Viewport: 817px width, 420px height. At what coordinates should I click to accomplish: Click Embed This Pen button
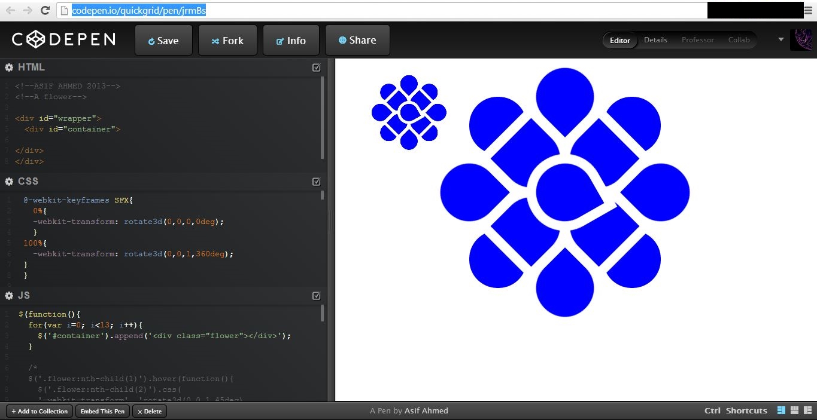(x=102, y=411)
